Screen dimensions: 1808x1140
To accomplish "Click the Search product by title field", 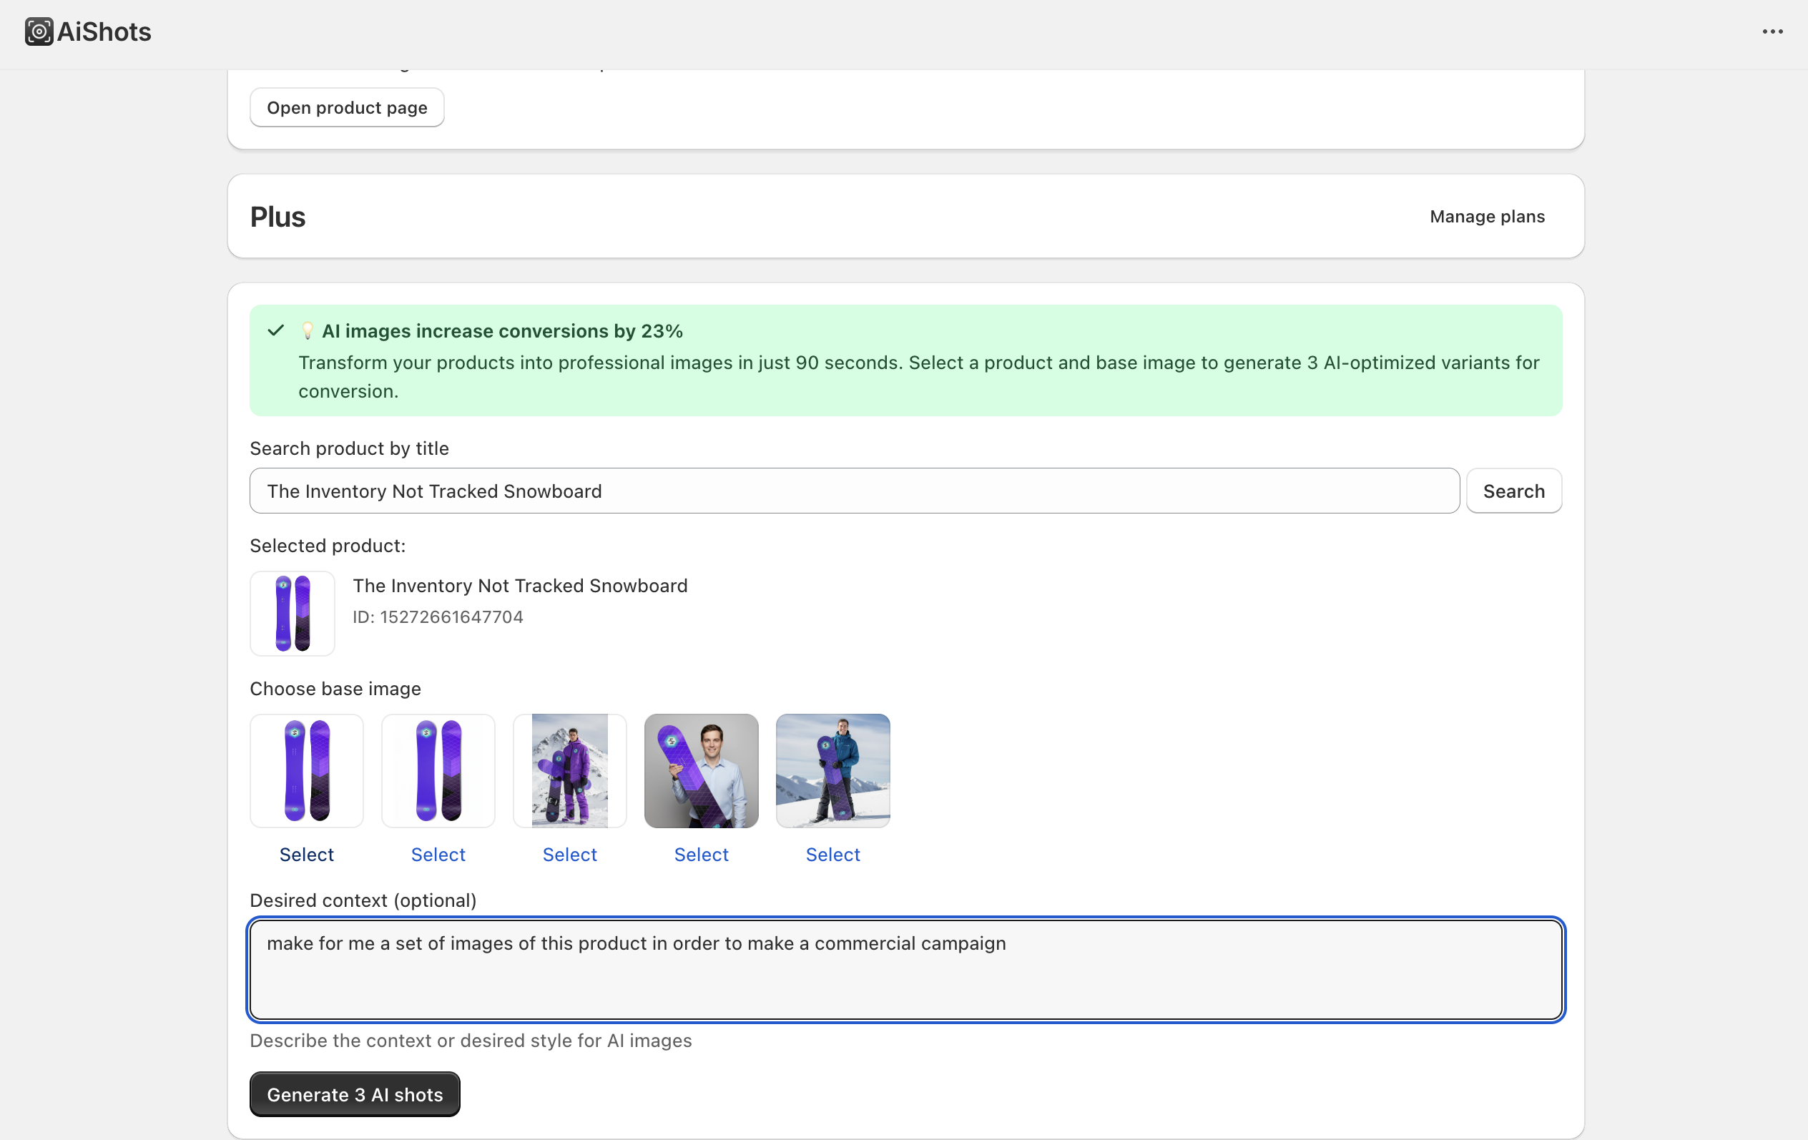I will [854, 491].
